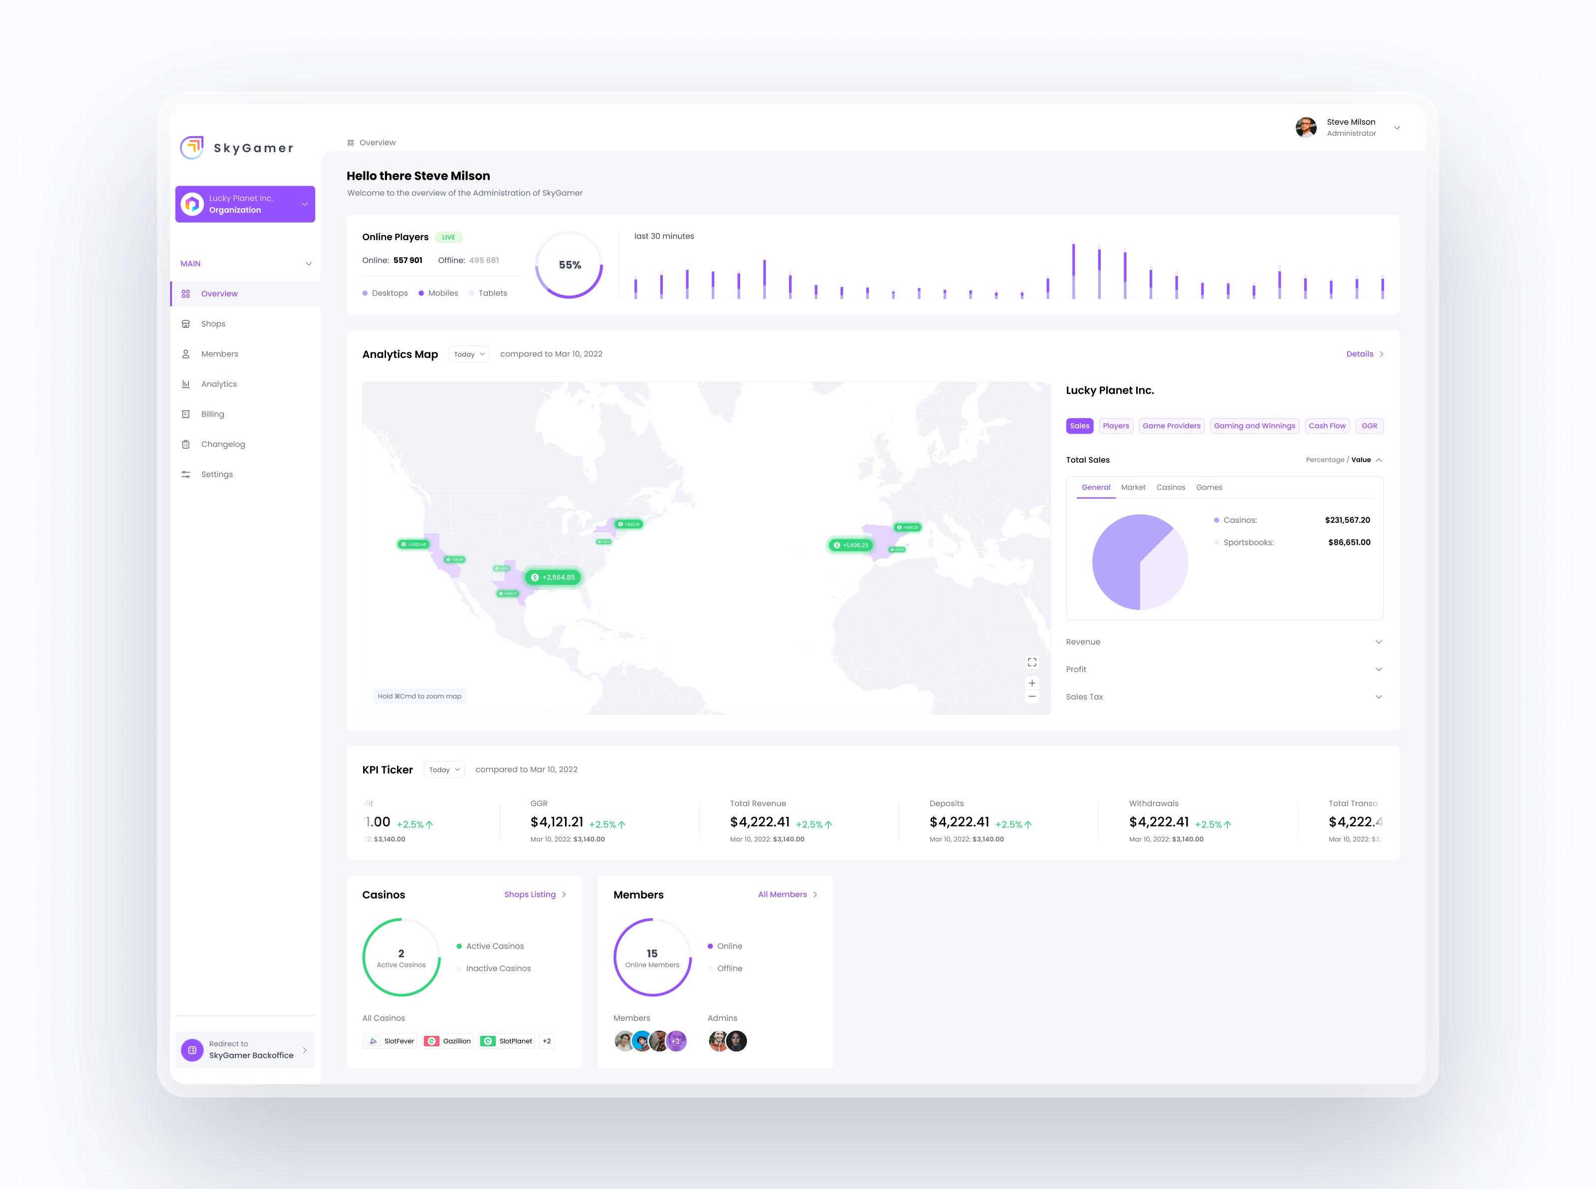This screenshot has height=1189, width=1596.
Task: Expand the Profit section
Action: click(x=1224, y=669)
